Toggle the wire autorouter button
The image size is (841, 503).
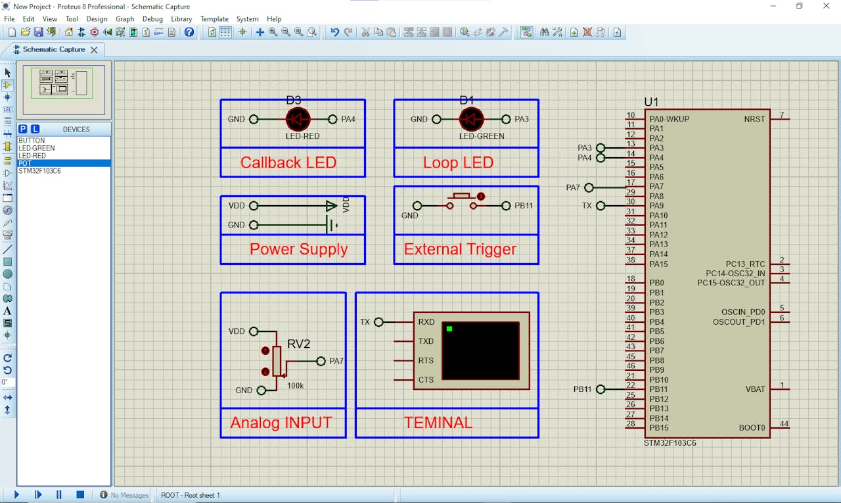(x=526, y=32)
